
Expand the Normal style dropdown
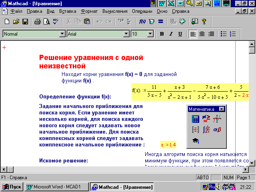tap(62, 34)
